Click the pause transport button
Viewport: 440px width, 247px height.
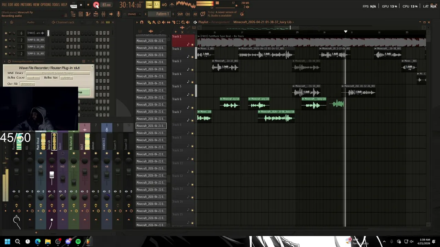tap(81, 5)
